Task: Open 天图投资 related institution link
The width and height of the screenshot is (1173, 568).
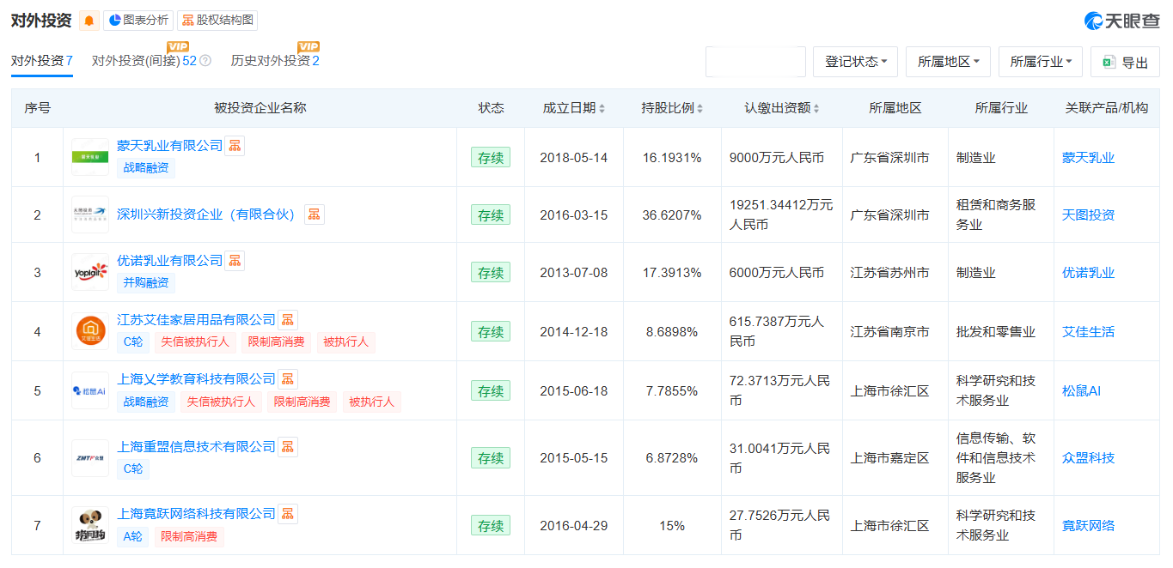Action: [1088, 215]
